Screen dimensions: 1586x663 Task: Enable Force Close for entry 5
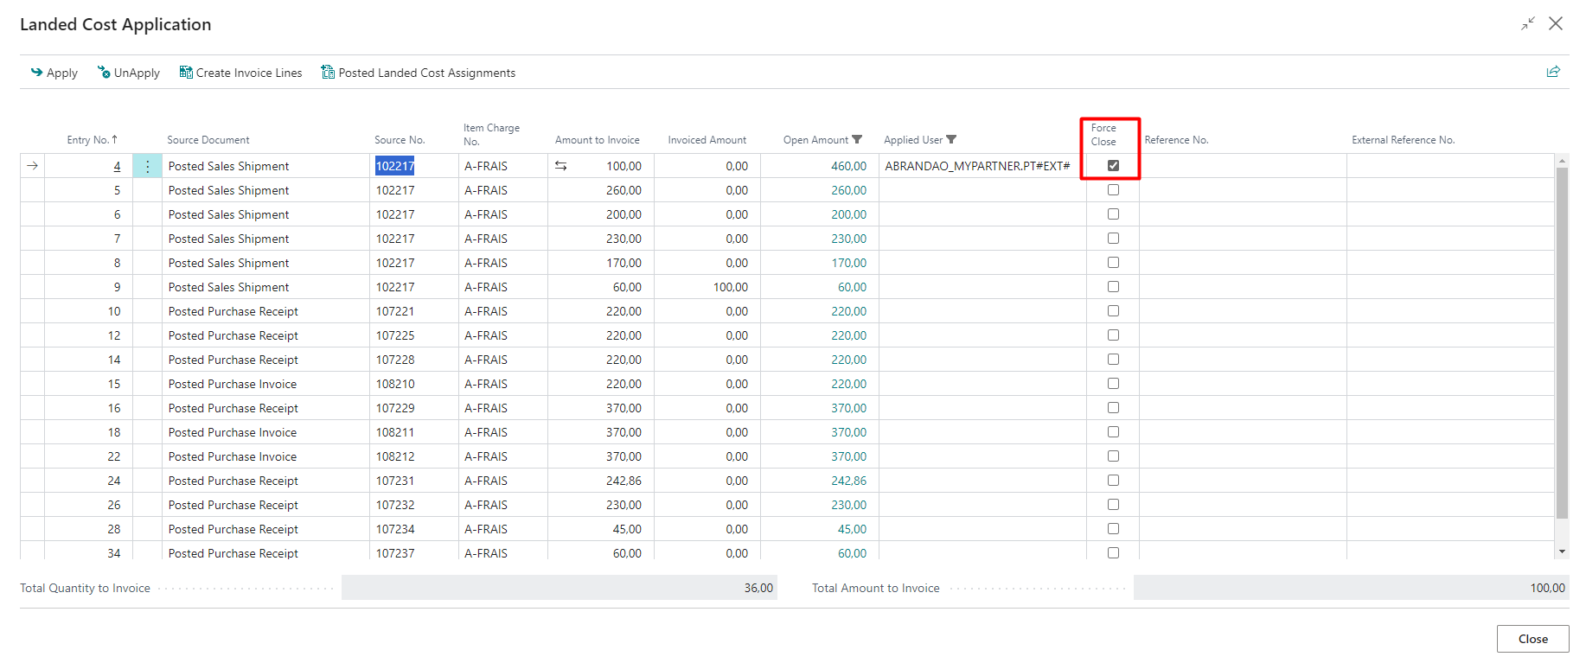[x=1113, y=190]
